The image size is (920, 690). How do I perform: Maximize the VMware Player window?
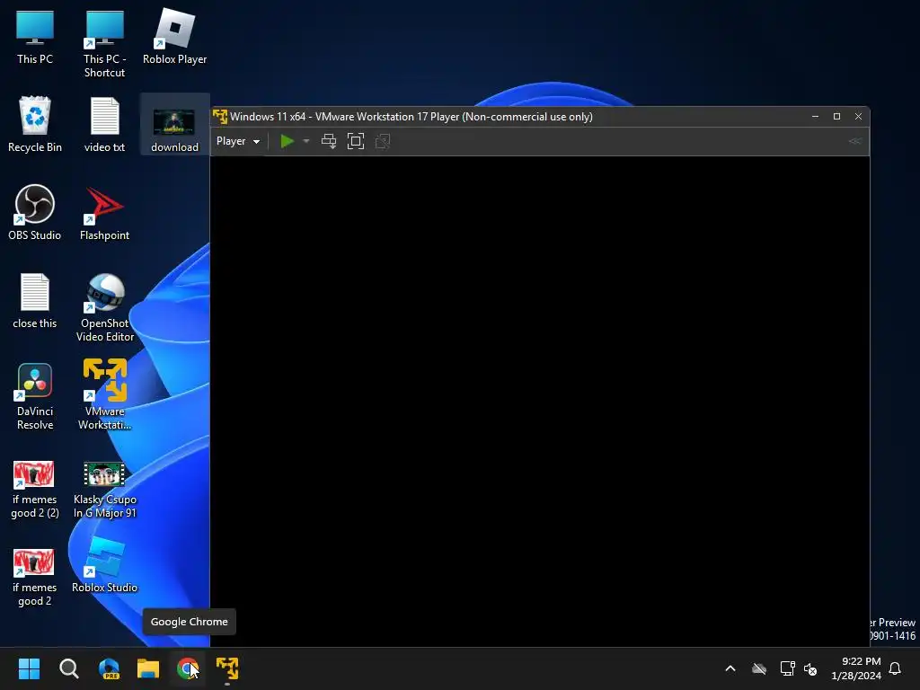836,116
